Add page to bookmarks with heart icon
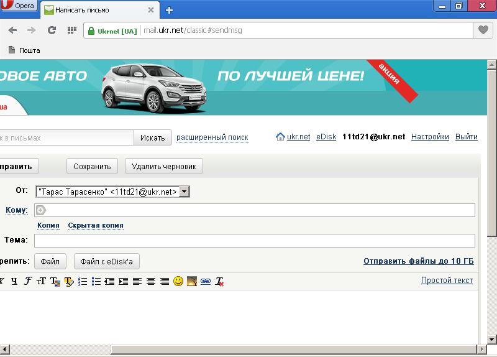Viewport: 497px width, 357px height. click(483, 30)
